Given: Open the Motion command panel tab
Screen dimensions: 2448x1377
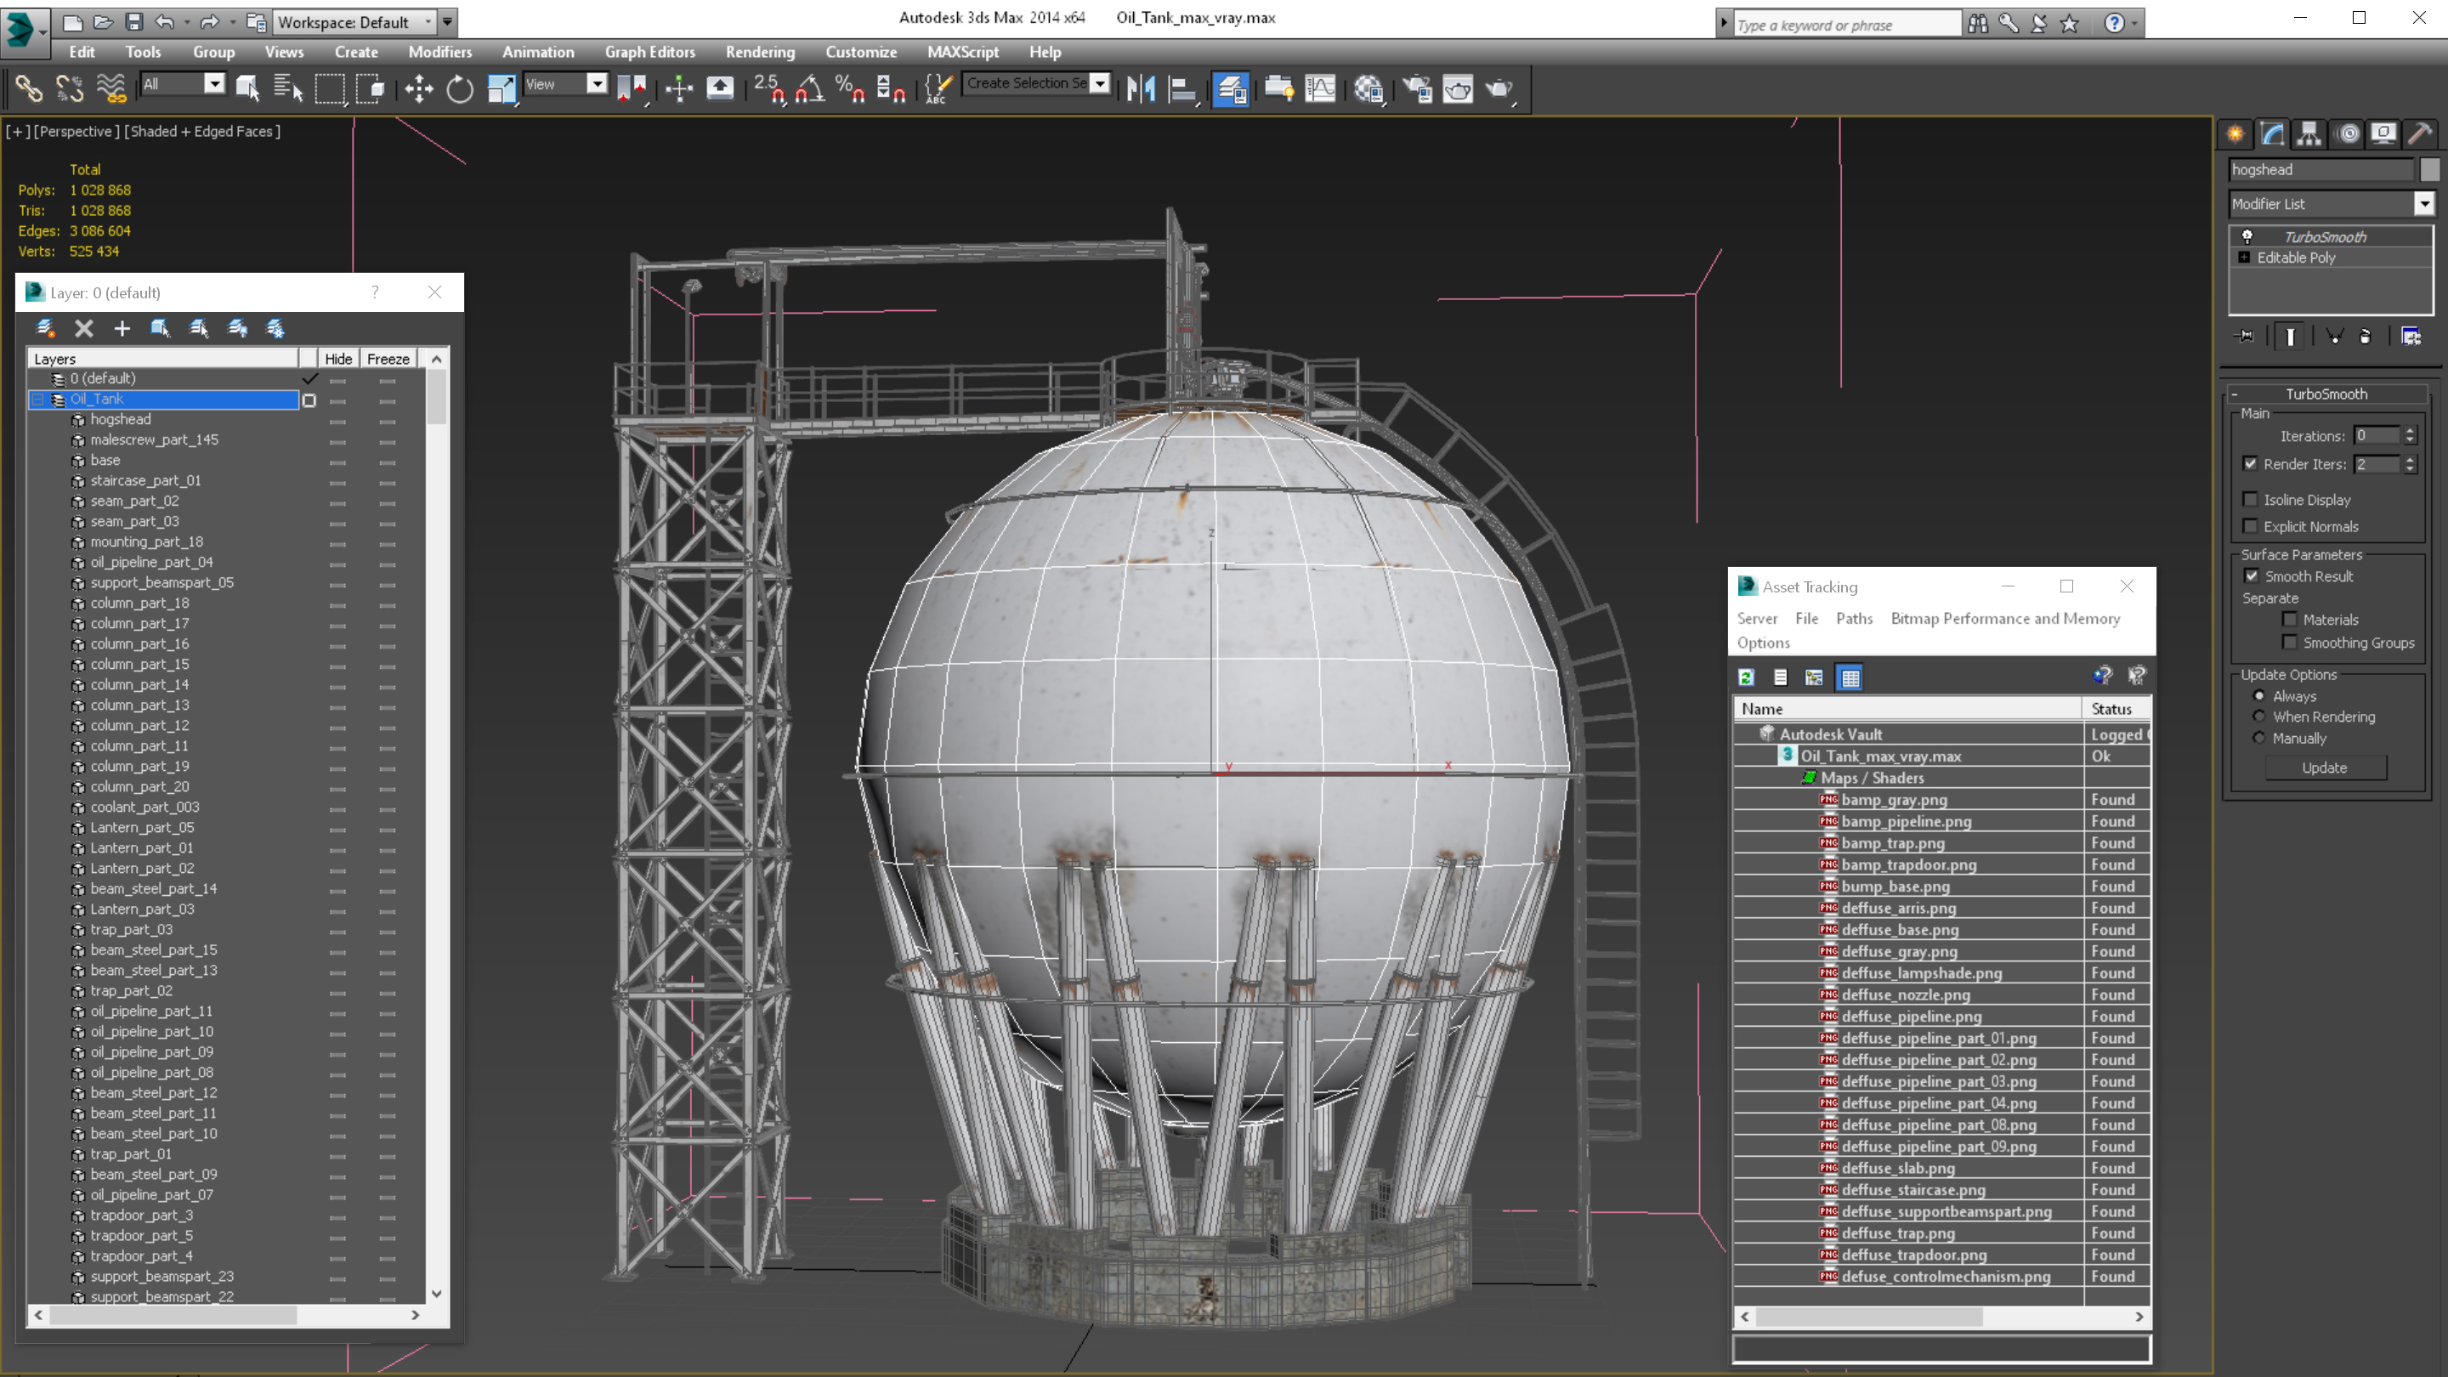Looking at the screenshot, I should click(2349, 134).
